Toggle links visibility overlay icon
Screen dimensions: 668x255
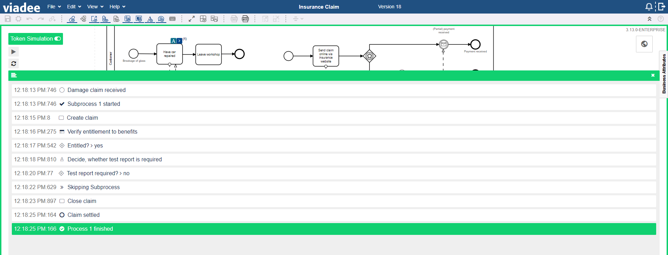72,19
